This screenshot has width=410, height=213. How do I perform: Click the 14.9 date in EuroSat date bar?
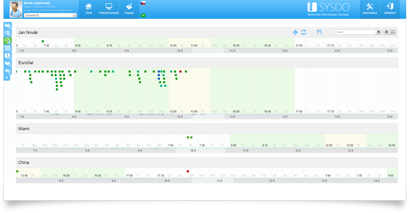390,117
